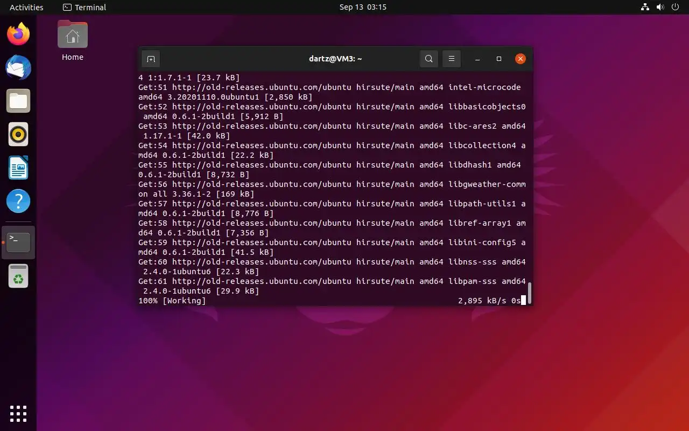
Task: Click the '2,895 kB/s 0s' speed text
Action: click(489, 301)
